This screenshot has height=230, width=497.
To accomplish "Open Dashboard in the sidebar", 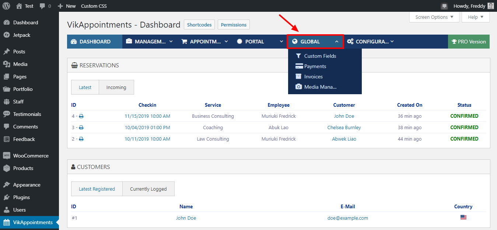I will click(x=25, y=22).
